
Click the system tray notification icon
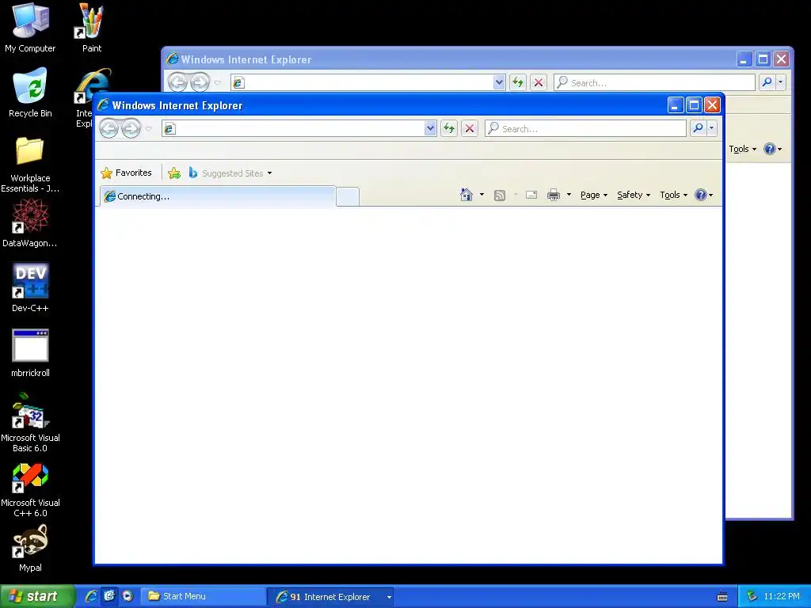pyautogui.click(x=752, y=596)
